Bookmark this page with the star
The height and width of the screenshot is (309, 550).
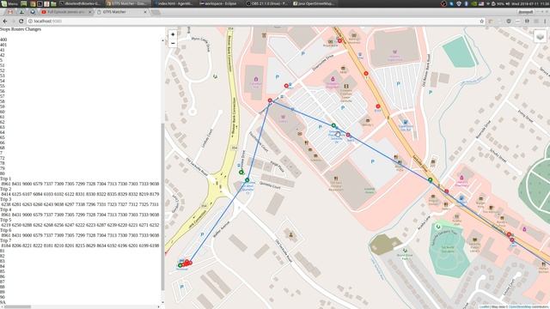(x=481, y=21)
